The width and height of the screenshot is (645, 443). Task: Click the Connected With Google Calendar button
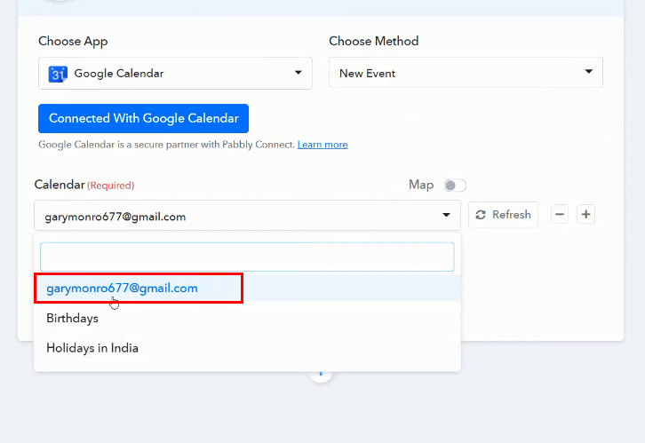[143, 118]
